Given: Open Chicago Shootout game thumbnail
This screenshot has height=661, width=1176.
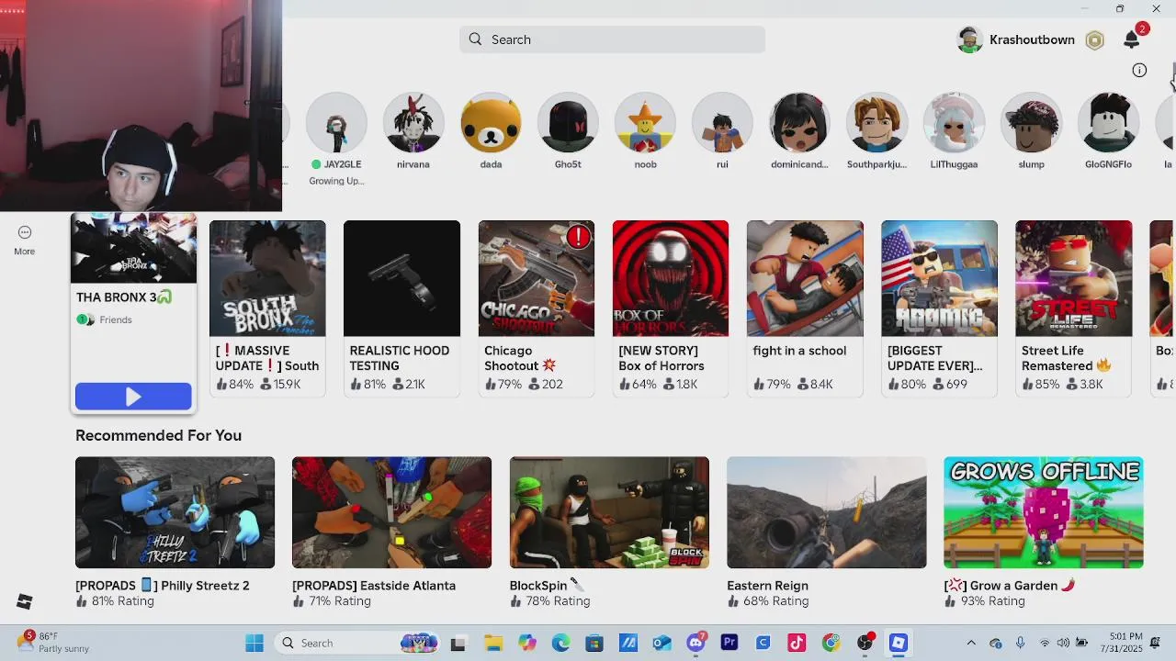Looking at the screenshot, I should pyautogui.click(x=537, y=278).
